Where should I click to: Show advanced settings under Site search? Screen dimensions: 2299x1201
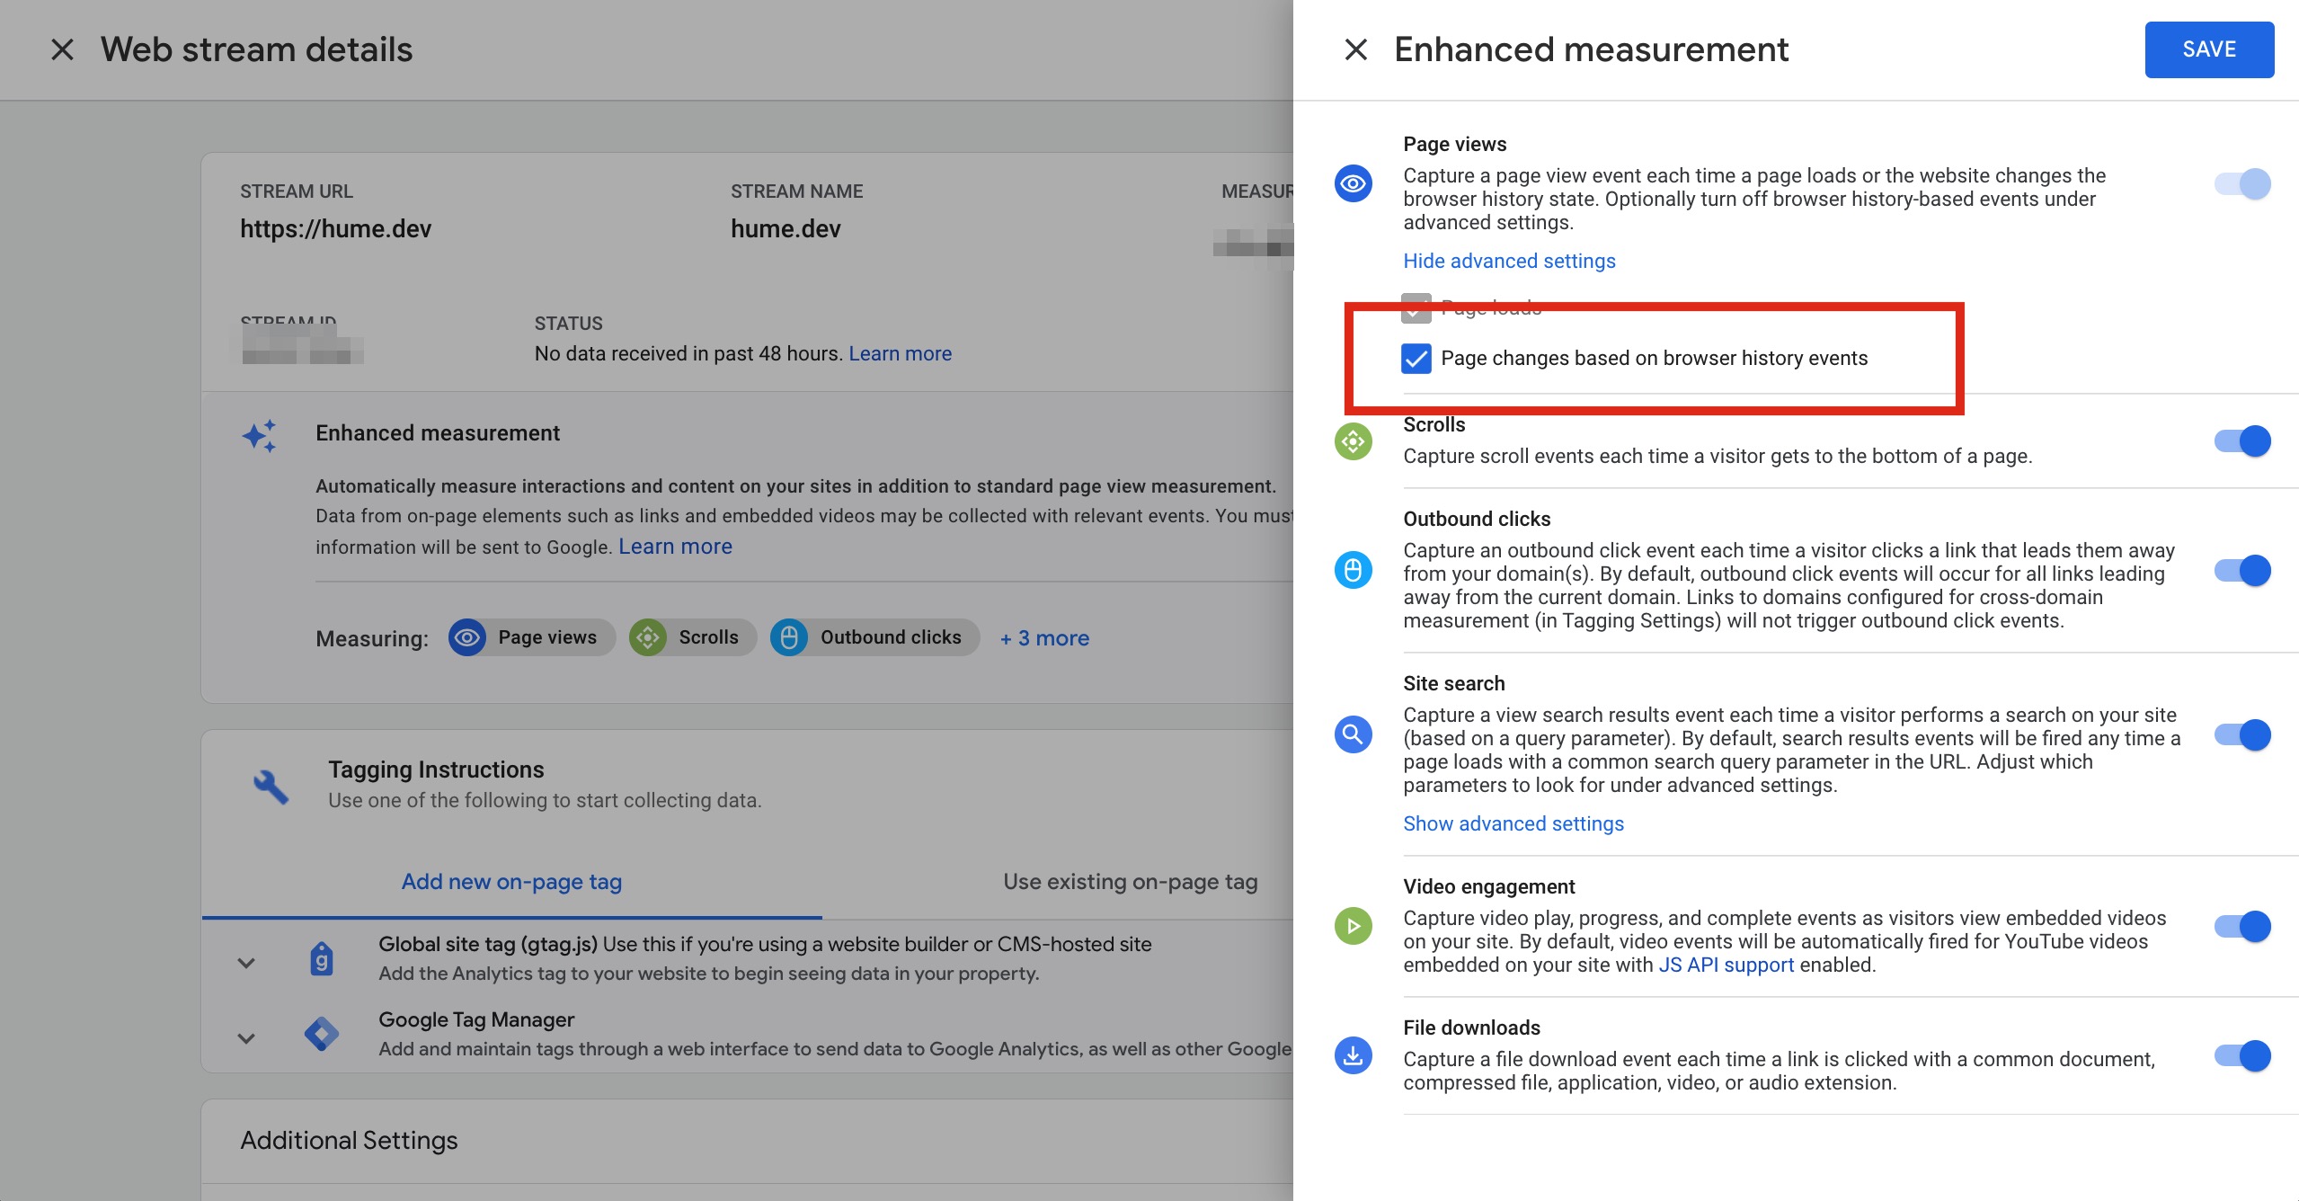click(x=1513, y=823)
